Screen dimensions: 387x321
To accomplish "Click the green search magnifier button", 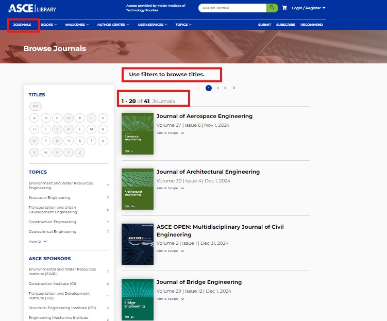I will coord(272,8).
